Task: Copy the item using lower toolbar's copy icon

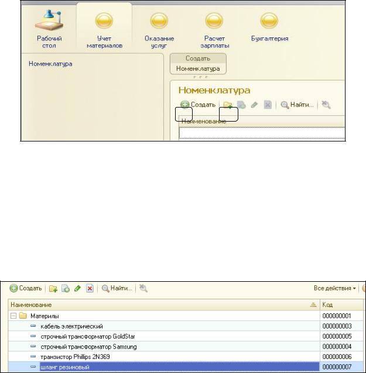Action: [66, 288]
